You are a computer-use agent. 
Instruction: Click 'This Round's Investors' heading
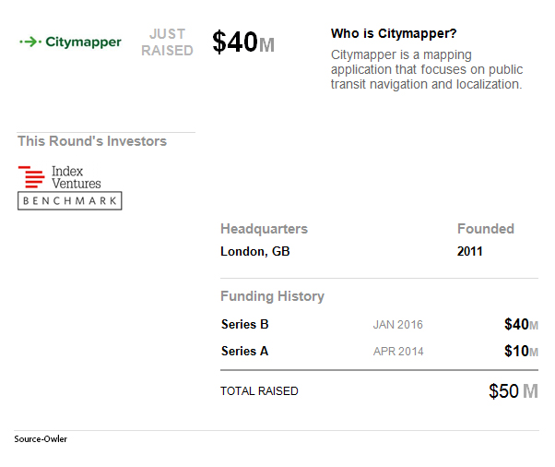pos(92,141)
